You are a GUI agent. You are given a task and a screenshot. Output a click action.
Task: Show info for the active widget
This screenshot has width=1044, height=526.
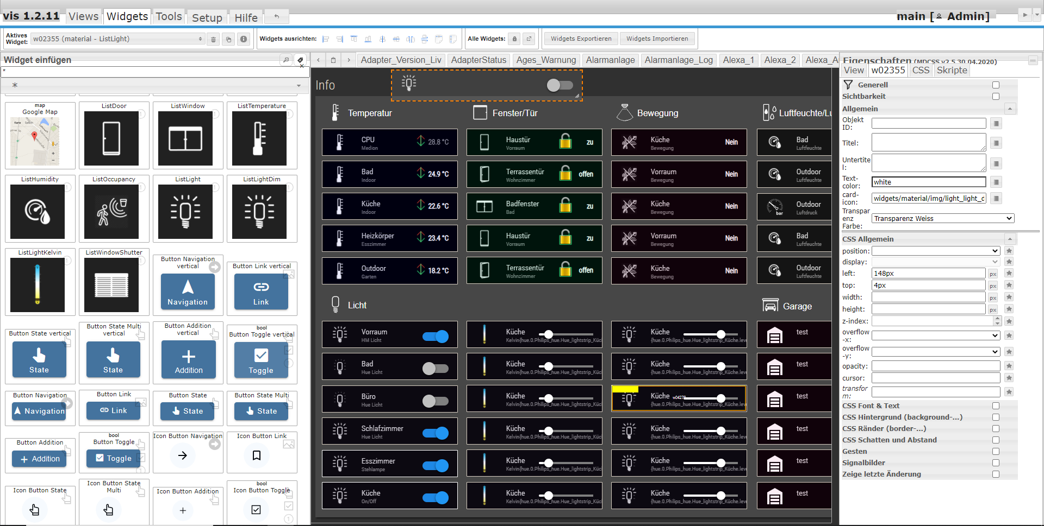pyautogui.click(x=244, y=39)
